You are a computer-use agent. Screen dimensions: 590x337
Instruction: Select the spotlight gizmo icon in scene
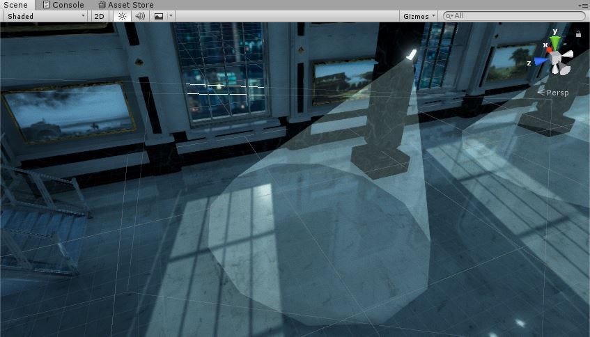tap(411, 55)
